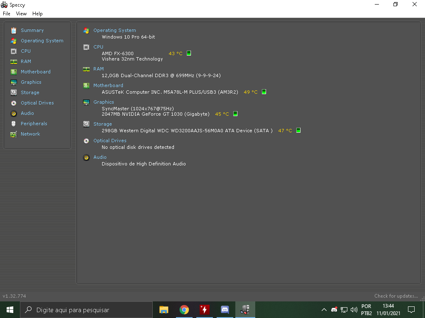425x318 pixels.
Task: Click the Motherboard icon in sidebar
Action: point(14,72)
